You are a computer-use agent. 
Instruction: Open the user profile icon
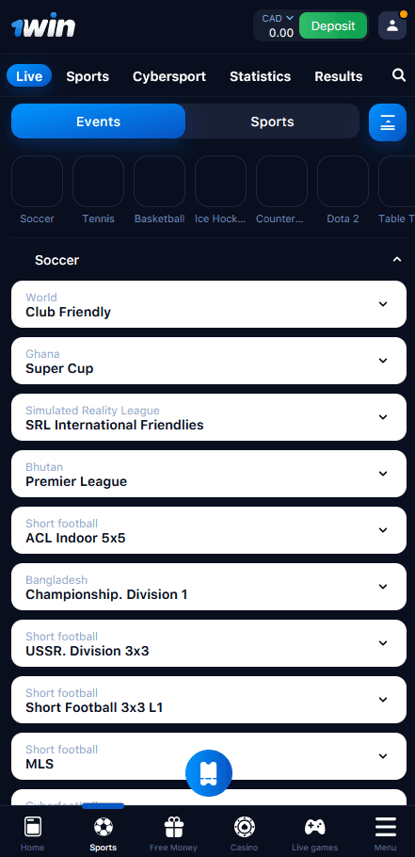point(392,25)
